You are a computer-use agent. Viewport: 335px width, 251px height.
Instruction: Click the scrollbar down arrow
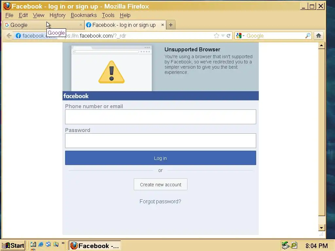pos(321,228)
